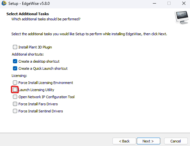The height and width of the screenshot is (146, 190).
Task: Continue setup with the Next button
Action: tap(148, 141)
